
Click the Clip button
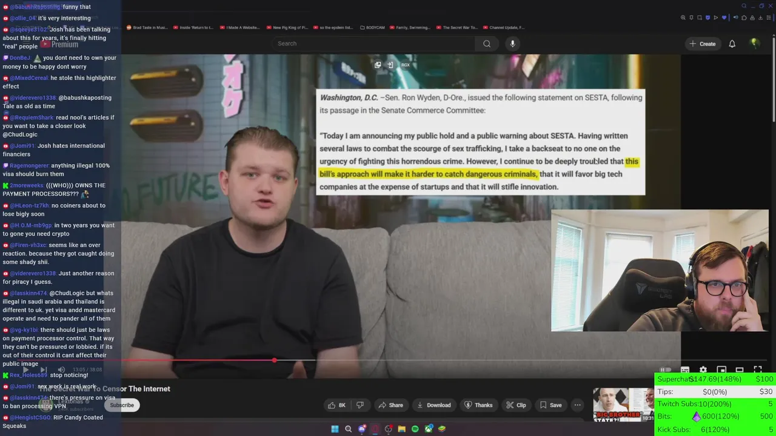516,405
